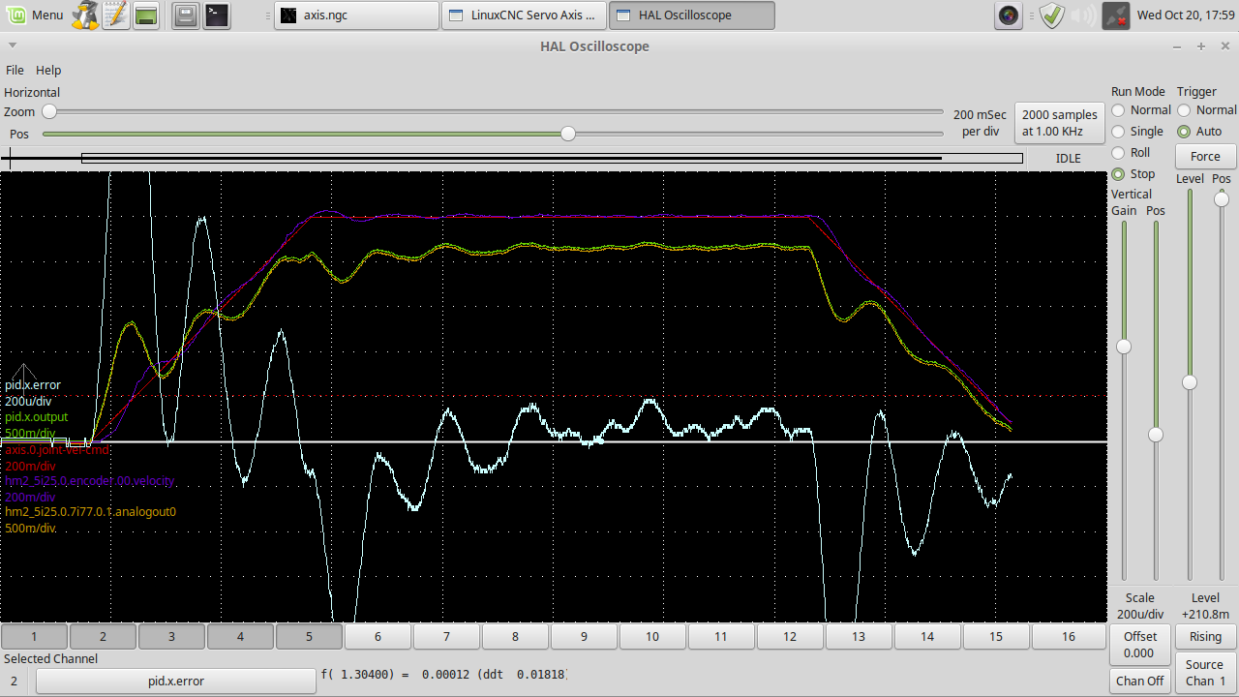
Task: Enable channel 14
Action: point(927,636)
